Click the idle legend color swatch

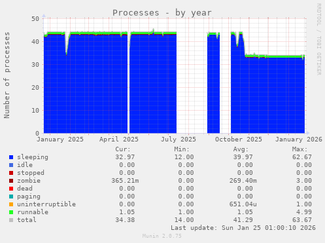pos(11,165)
